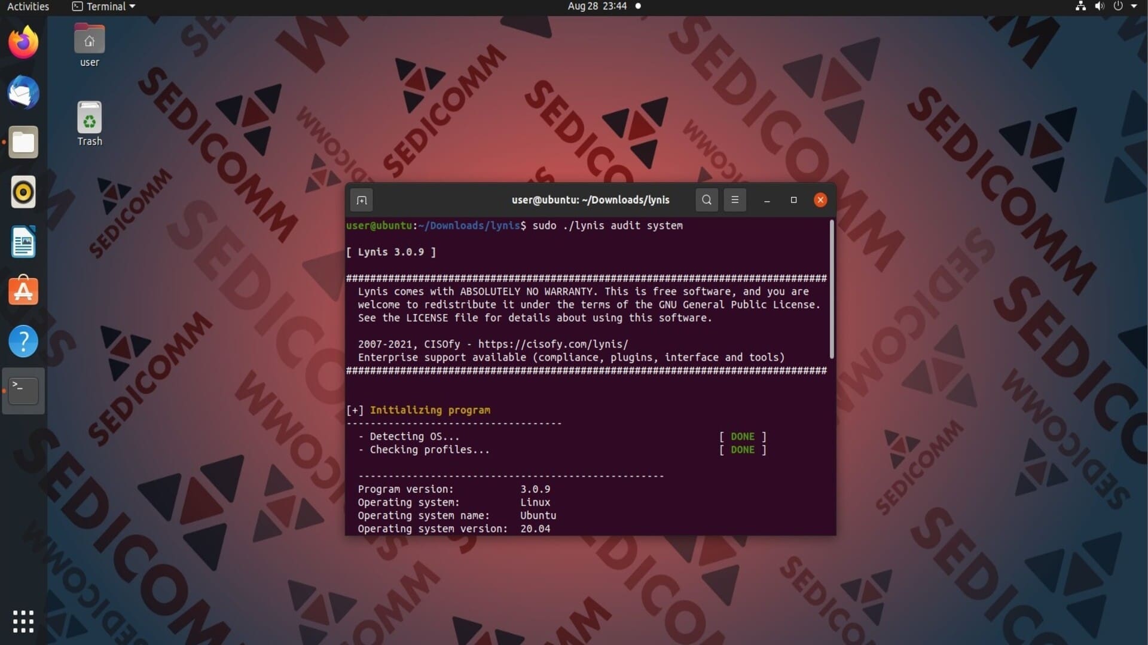Click the DONE status next to Detecting OS
1148x645 pixels.
743,437
